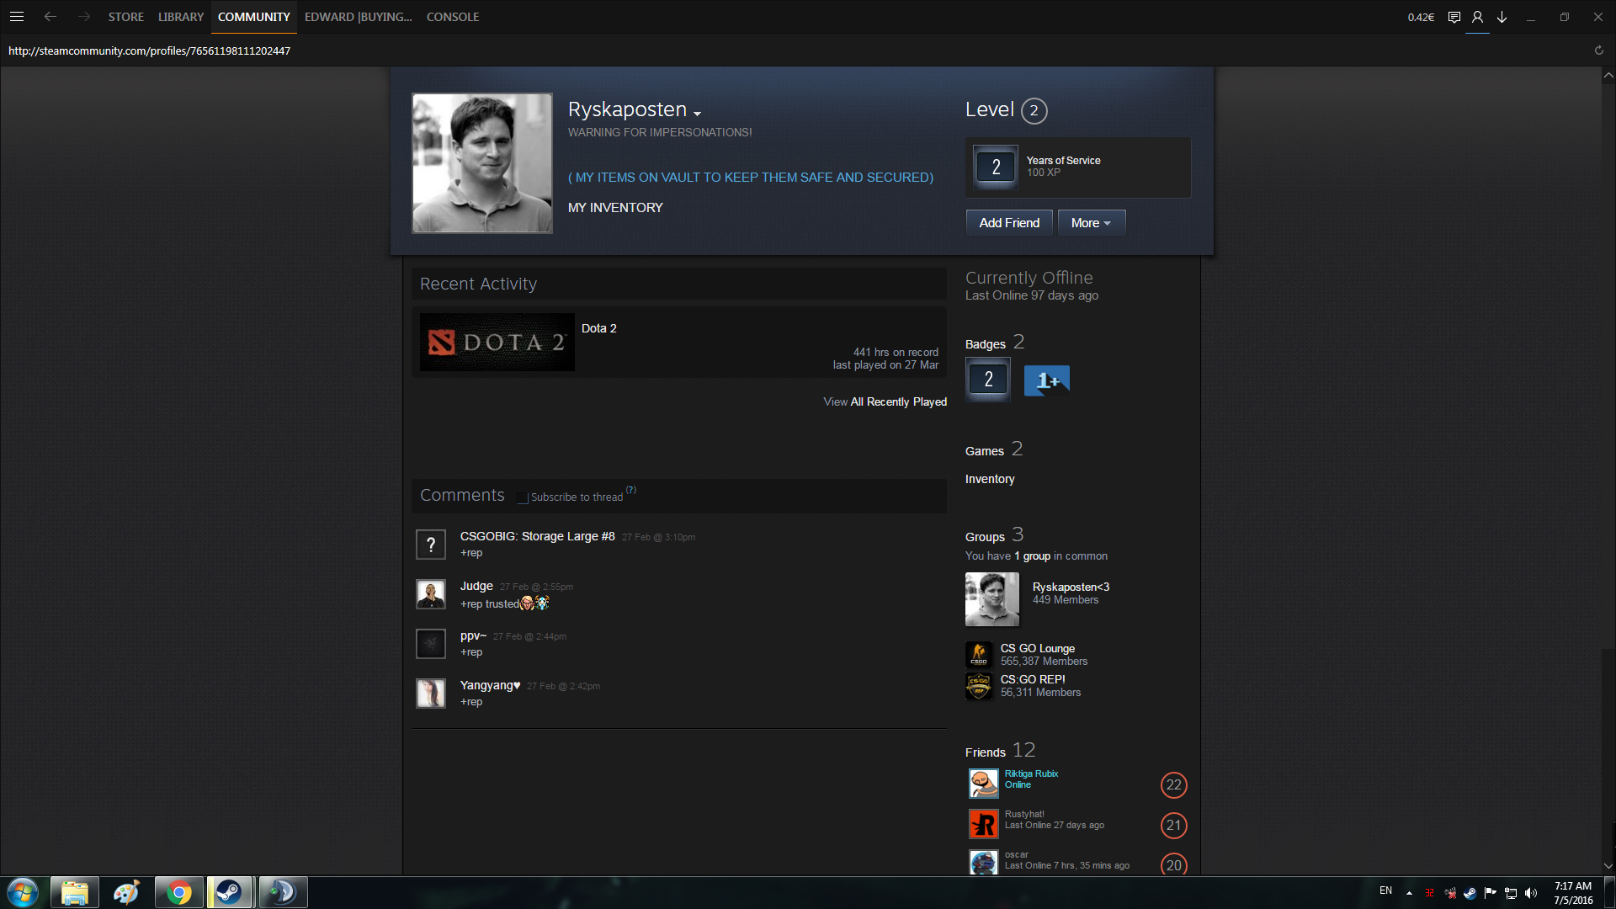Reload page with refresh icon
The height and width of the screenshot is (909, 1616).
[1598, 50]
